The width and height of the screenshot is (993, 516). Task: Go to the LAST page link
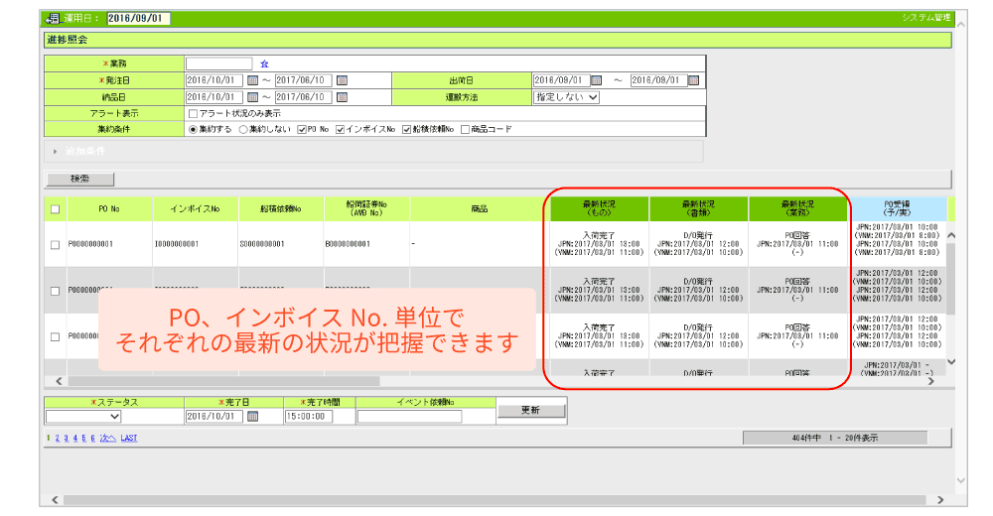pyautogui.click(x=129, y=438)
